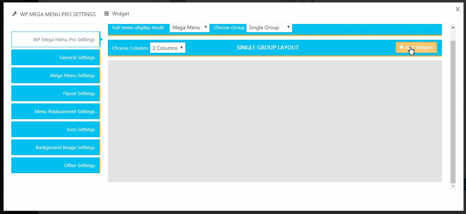Click the Add Widgets button
The width and height of the screenshot is (466, 214).
(416, 48)
